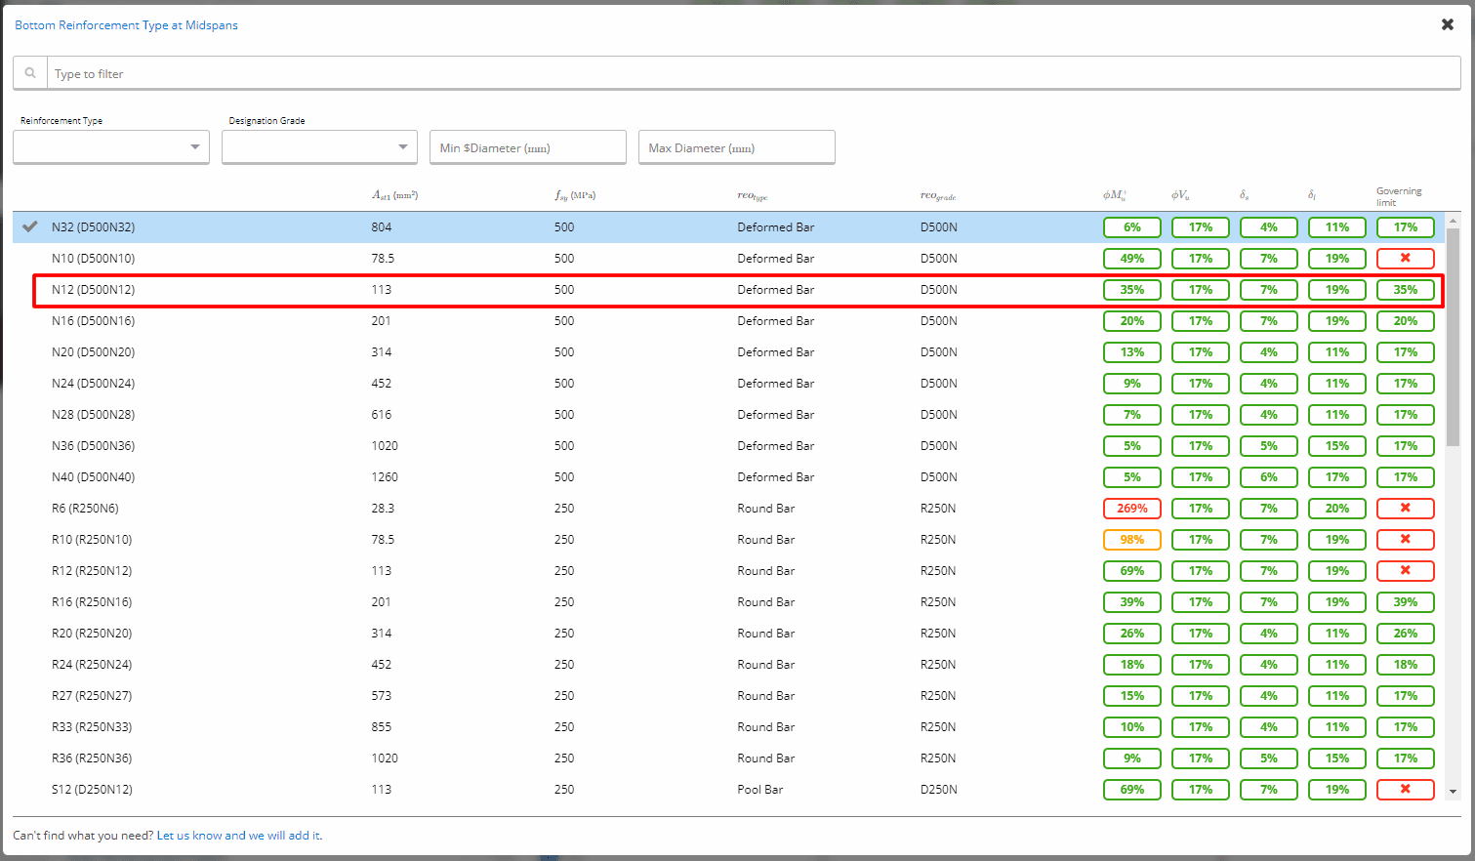The height and width of the screenshot is (861, 1475).
Task: Select the R10 (R250N10) row
Action: pos(728,540)
